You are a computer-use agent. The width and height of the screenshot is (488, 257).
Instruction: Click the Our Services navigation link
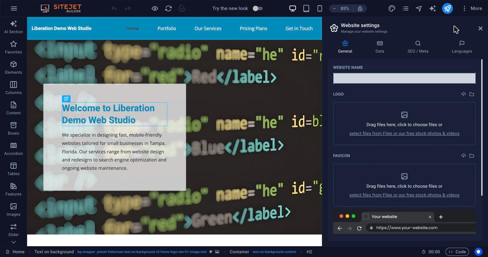208,28
